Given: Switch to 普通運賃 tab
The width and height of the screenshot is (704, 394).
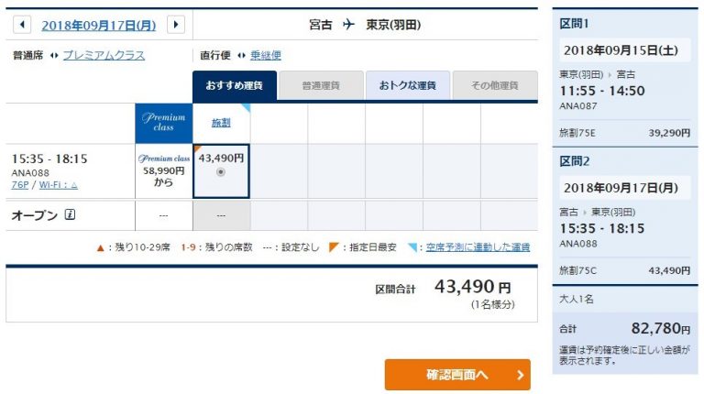Looking at the screenshot, I should pyautogui.click(x=321, y=85).
